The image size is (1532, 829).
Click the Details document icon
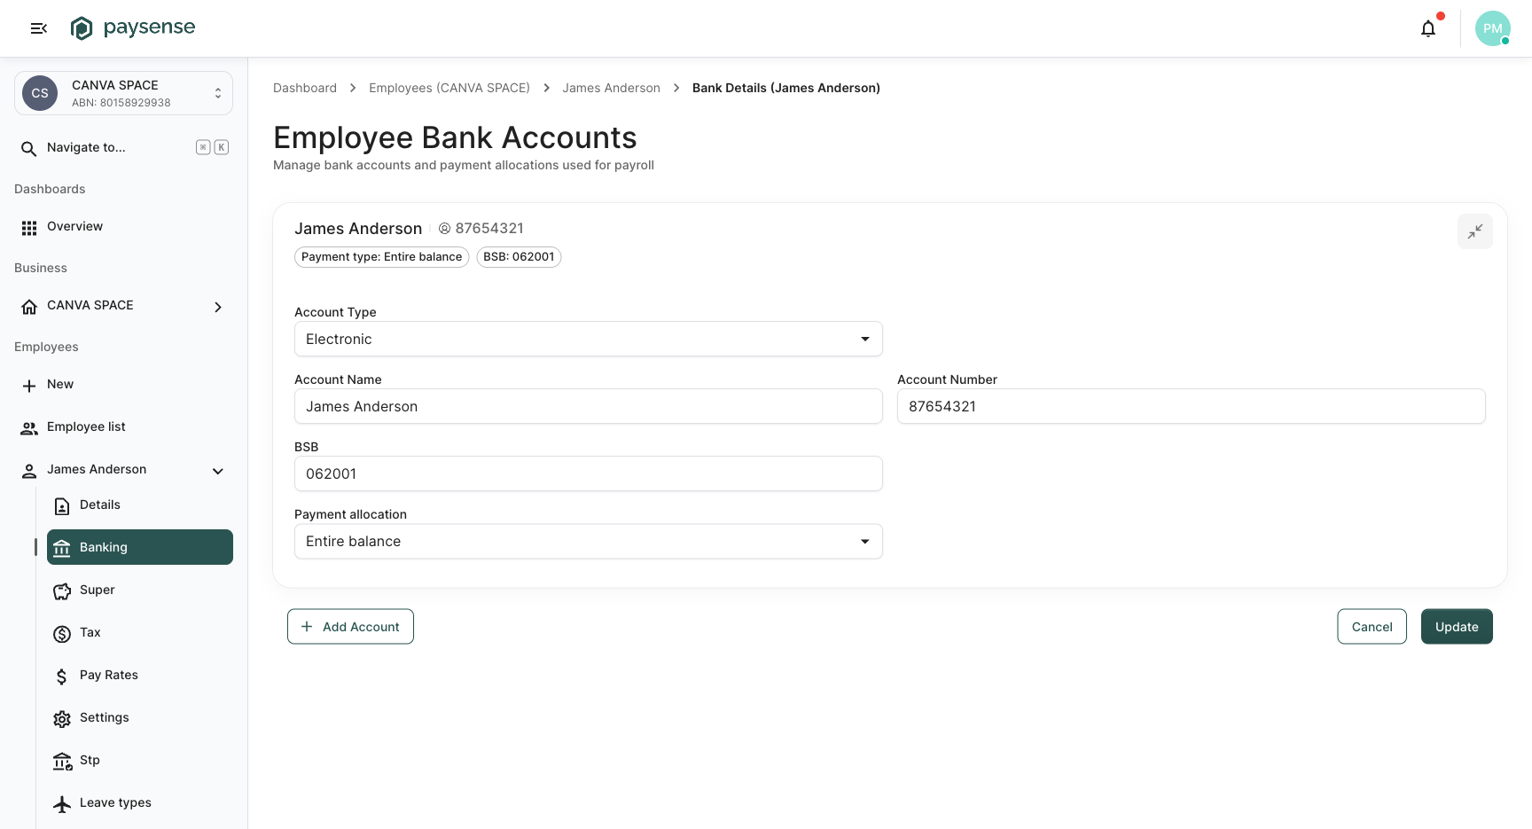(x=62, y=506)
